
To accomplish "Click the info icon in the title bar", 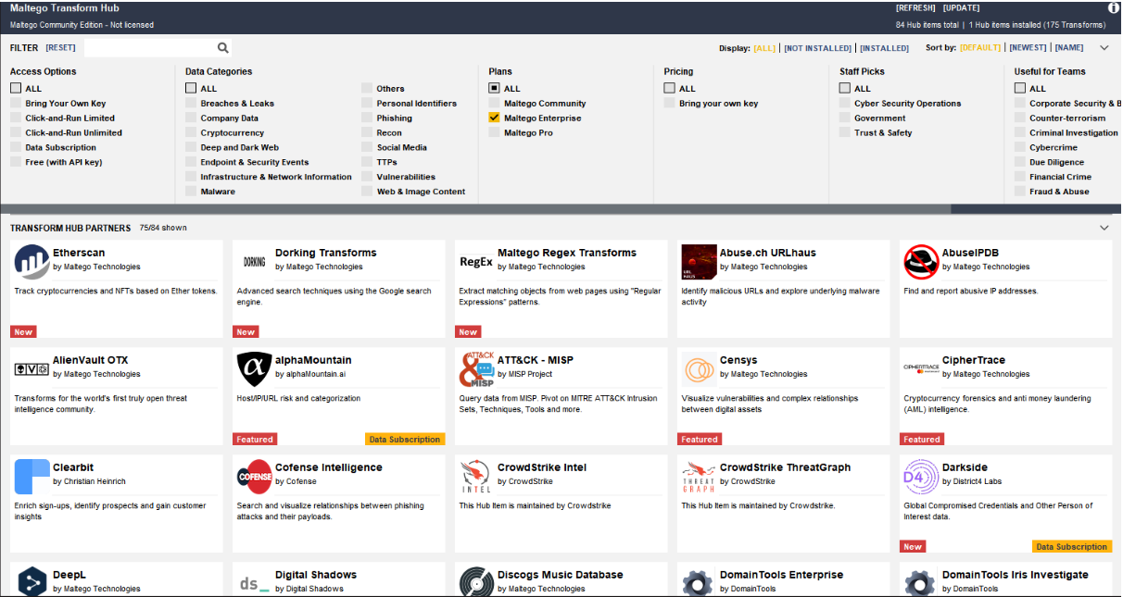I will click(1114, 7).
